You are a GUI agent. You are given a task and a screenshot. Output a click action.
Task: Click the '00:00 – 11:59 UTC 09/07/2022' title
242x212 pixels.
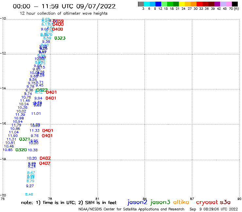coord(64,6)
